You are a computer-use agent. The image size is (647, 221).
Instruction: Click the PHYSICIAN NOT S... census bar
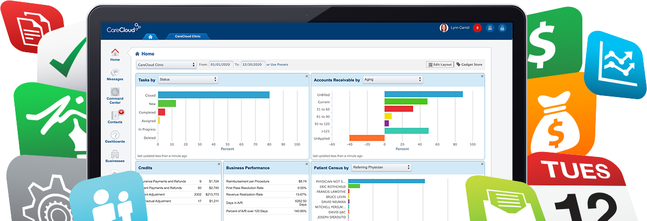click(386, 181)
